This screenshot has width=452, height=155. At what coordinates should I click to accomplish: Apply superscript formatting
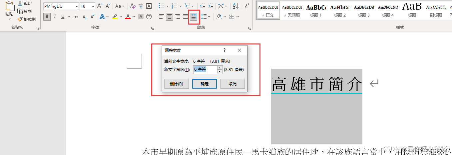(x=92, y=17)
